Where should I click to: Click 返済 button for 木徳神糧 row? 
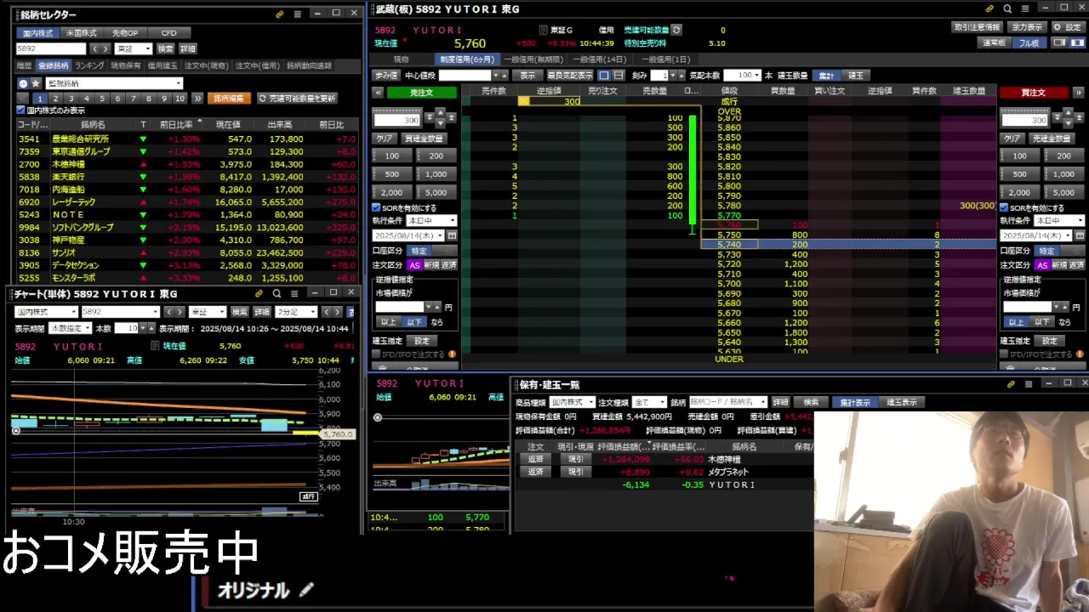point(535,459)
